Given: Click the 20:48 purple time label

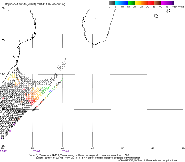Looking at the screenshot, I should point(36,151).
